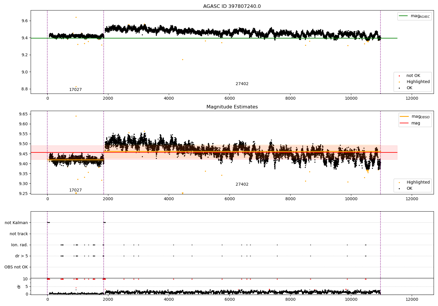Click the 17027 annotation in top plot
The image size is (438, 306).
(x=75, y=90)
